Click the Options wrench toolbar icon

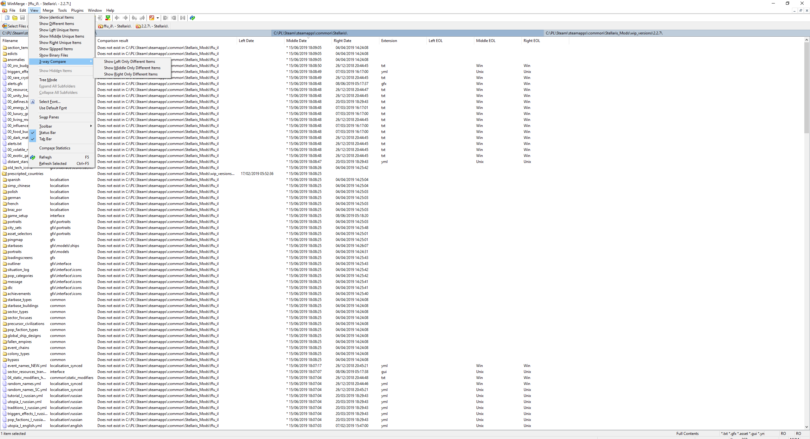pos(152,18)
